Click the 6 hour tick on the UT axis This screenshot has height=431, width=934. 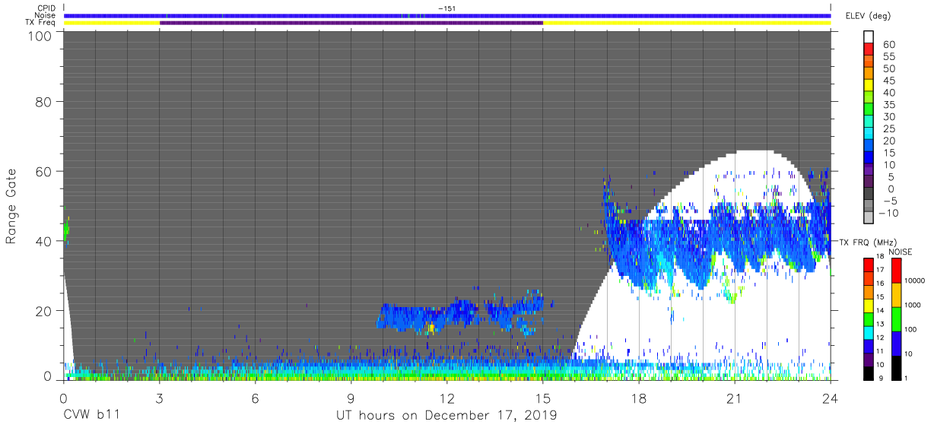coord(256,398)
